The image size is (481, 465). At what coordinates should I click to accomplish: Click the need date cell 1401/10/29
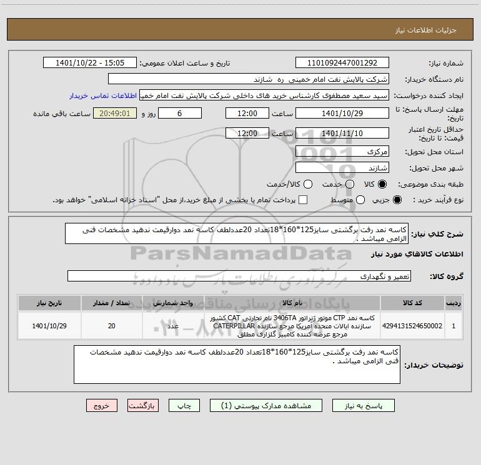coord(49,326)
